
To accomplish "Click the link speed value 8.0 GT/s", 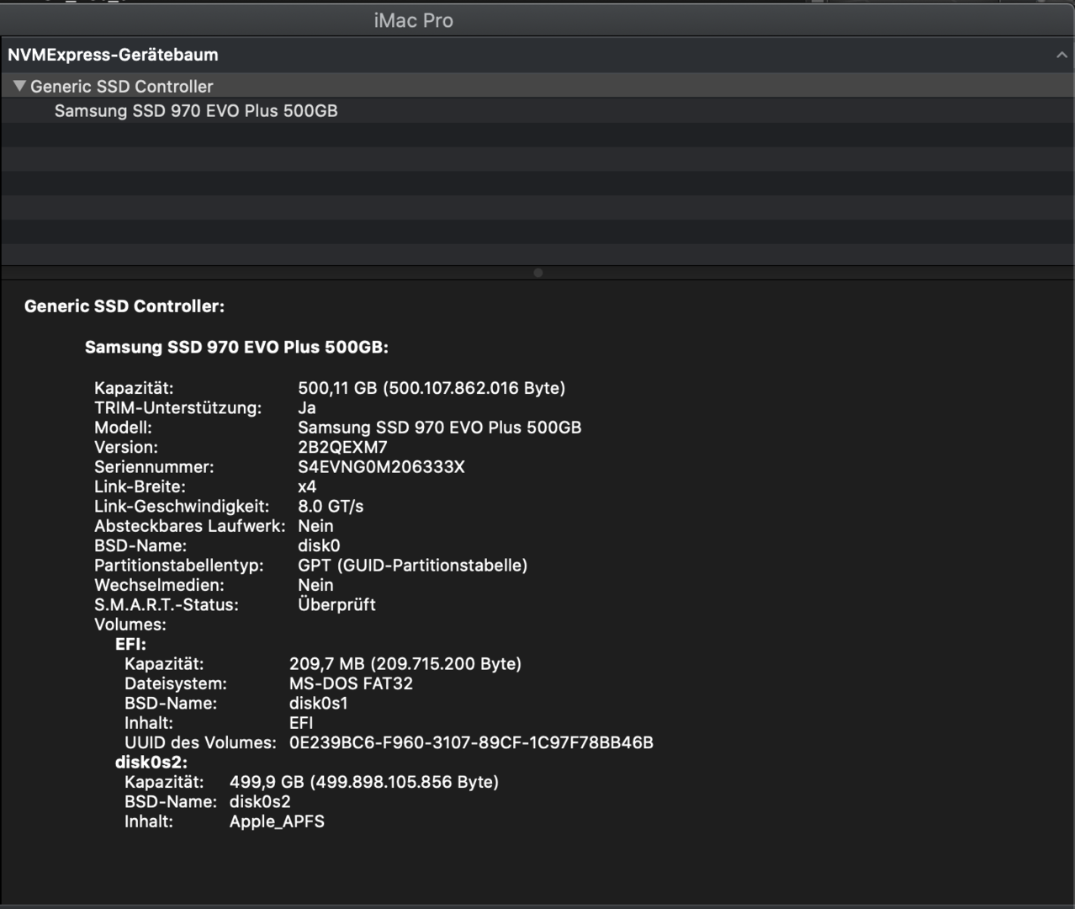I will click(x=331, y=507).
